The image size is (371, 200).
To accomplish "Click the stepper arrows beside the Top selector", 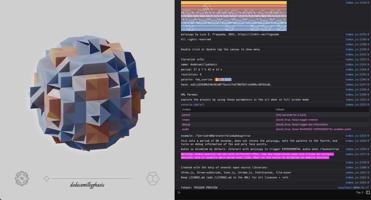I will [363, 192].
